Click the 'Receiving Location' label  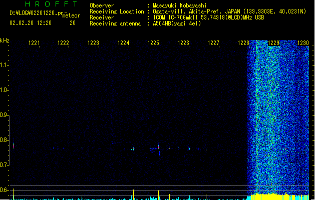point(117,11)
